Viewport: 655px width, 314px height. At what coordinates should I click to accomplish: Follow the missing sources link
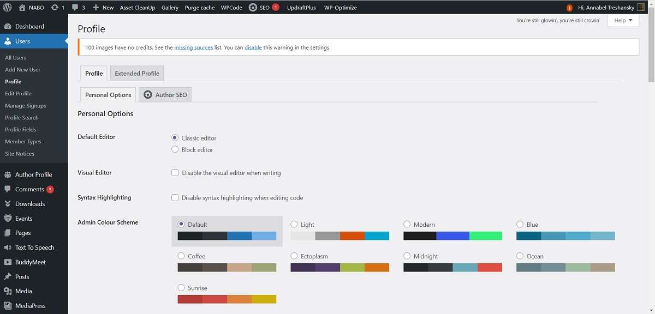click(193, 47)
